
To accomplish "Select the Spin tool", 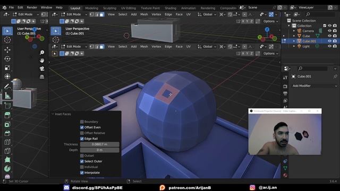I will pyautogui.click(x=7, y=169).
